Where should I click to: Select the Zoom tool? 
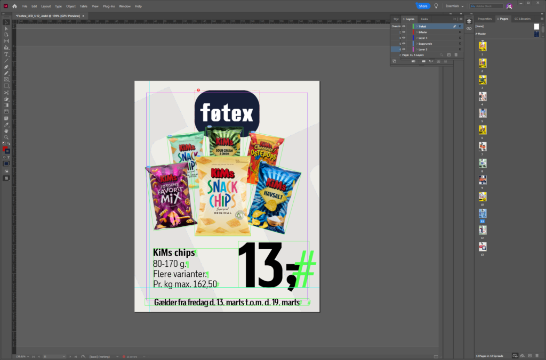pyautogui.click(x=6, y=137)
